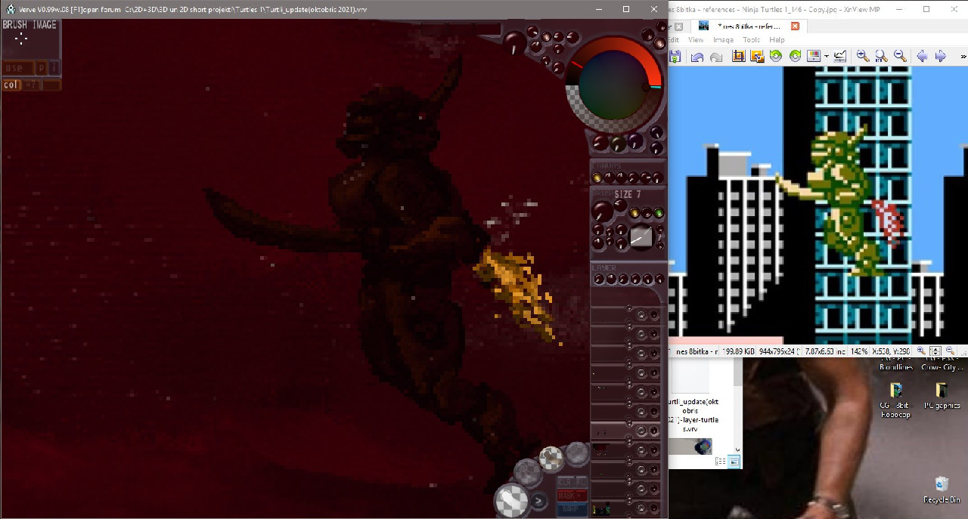Click the brush shape preview tile
Viewport: 968px width, 519px height.
[x=641, y=237]
